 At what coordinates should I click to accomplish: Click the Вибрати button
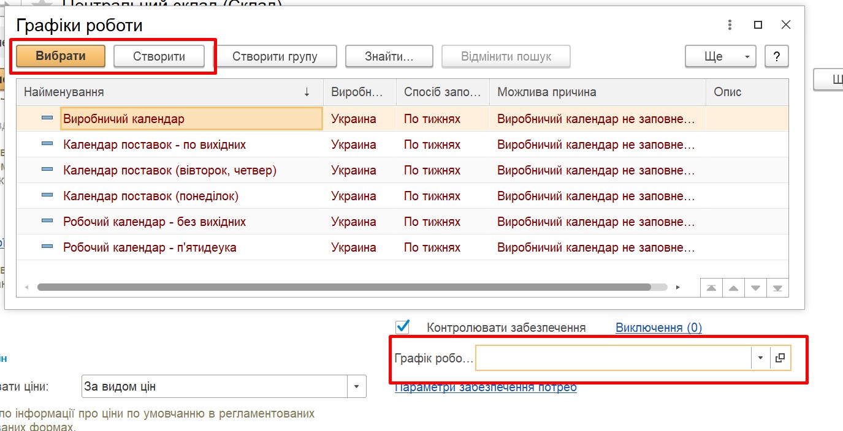click(x=61, y=56)
